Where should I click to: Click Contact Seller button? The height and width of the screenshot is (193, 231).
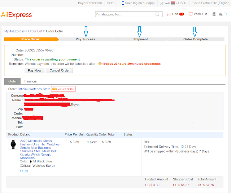(64, 89)
